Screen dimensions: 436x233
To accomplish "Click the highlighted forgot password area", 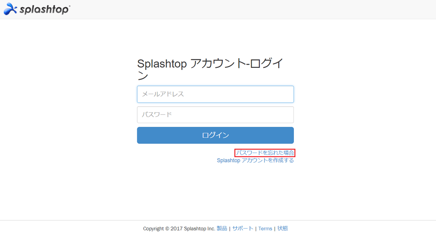I will pyautogui.click(x=265, y=152).
